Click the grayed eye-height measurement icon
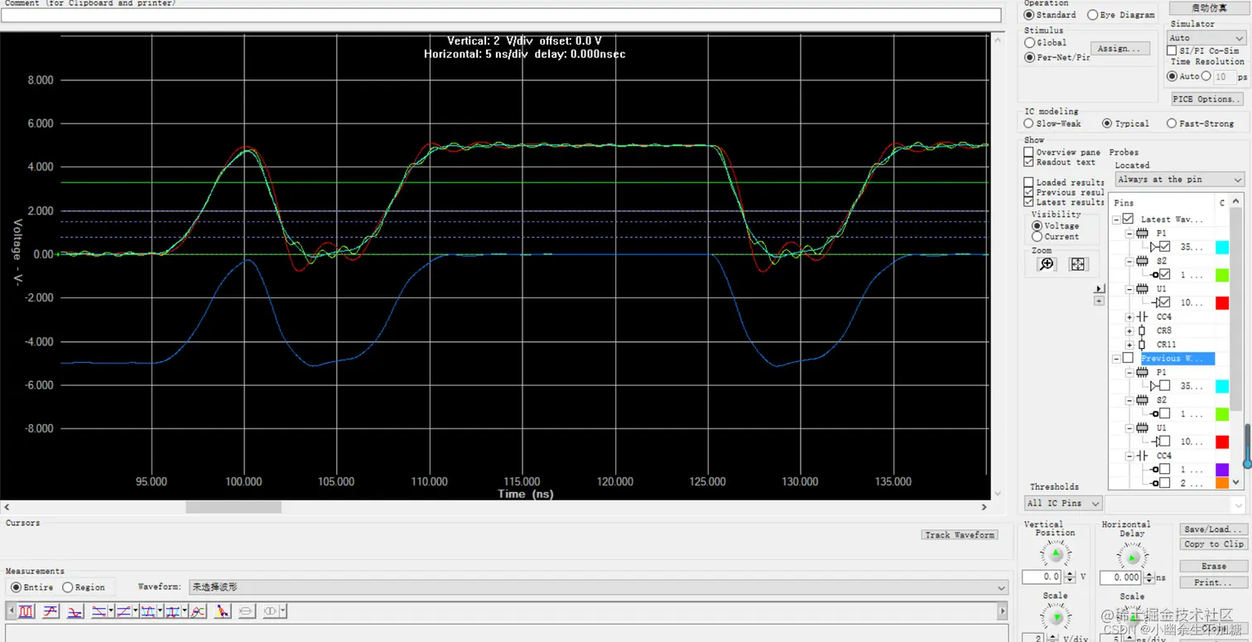 click(247, 611)
